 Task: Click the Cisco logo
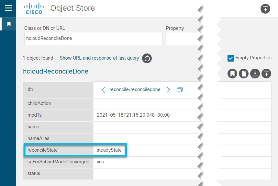[x=34, y=9]
